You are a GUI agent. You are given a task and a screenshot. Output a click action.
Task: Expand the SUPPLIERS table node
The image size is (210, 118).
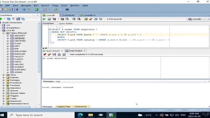[8, 70]
